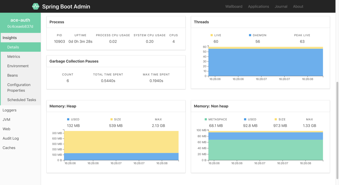The height and width of the screenshot is (185, 339).
Task: Click the non-heap max value 1.33 GB
Action: [x=309, y=126]
